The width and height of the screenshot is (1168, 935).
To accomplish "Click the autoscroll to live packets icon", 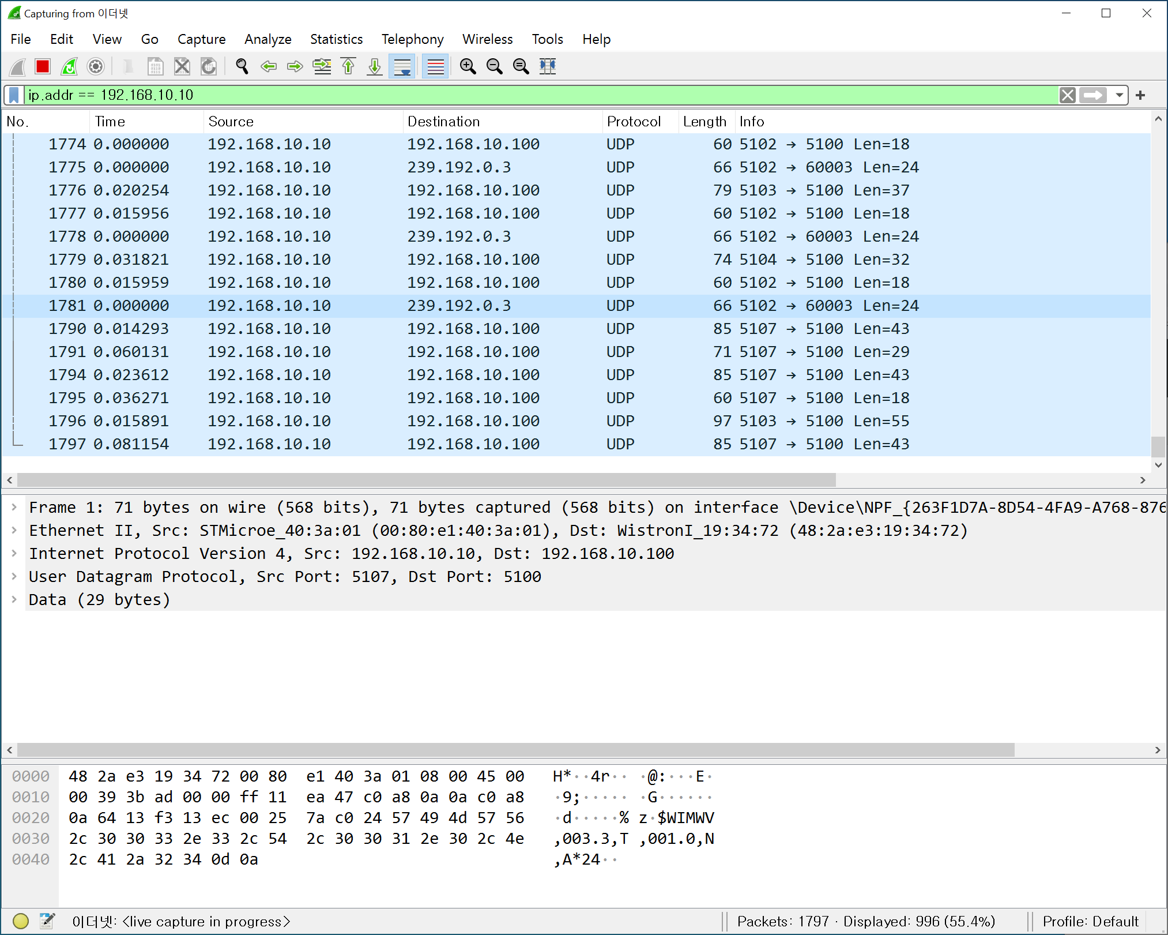I will tap(402, 65).
